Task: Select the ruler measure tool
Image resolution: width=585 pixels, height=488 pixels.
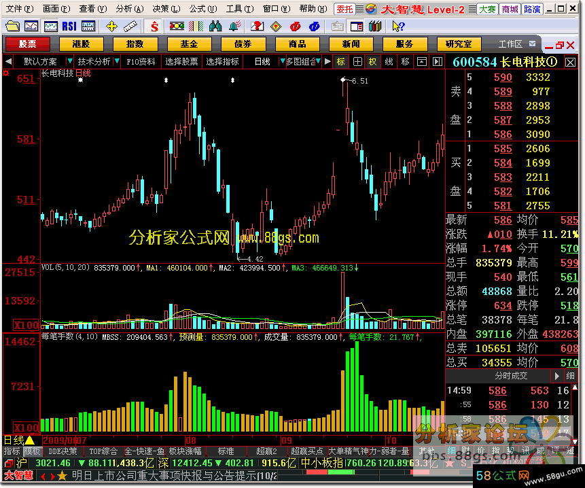Action: [x=130, y=26]
